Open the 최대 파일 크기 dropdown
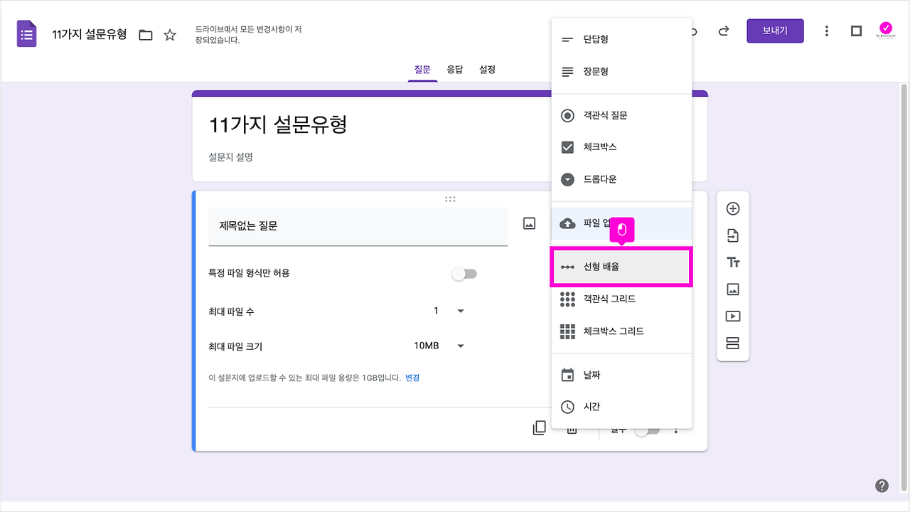 point(460,345)
